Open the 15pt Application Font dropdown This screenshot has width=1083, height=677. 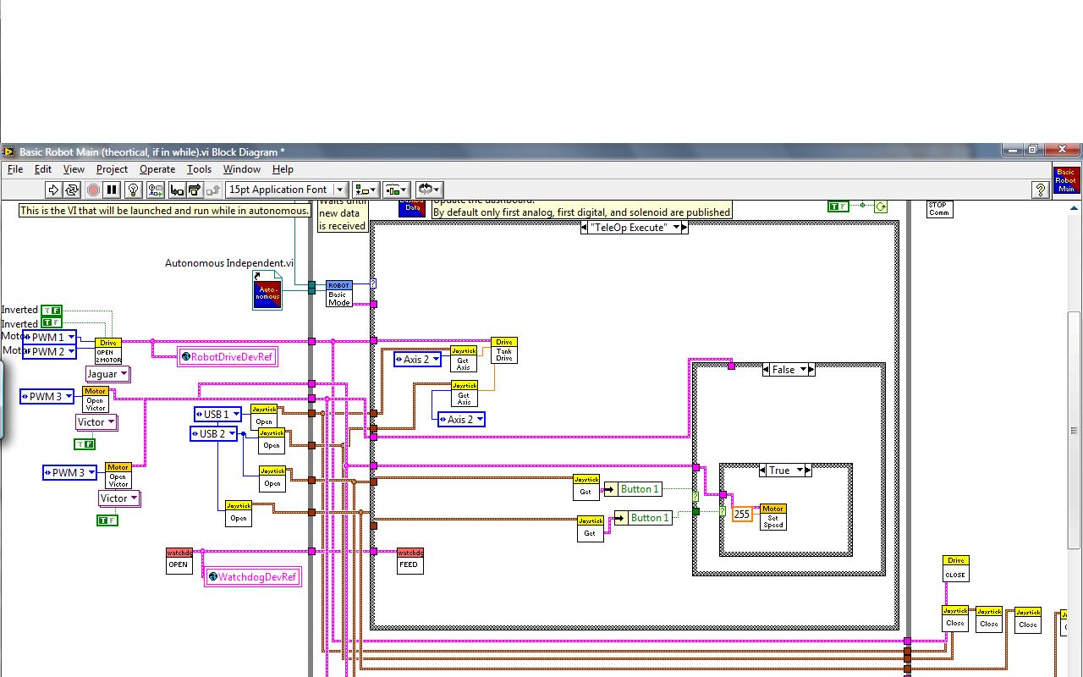(x=286, y=190)
